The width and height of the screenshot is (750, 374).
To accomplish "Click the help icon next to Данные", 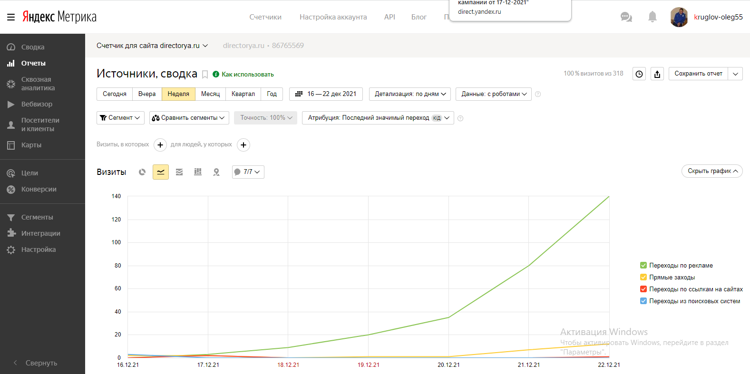I will click(538, 94).
